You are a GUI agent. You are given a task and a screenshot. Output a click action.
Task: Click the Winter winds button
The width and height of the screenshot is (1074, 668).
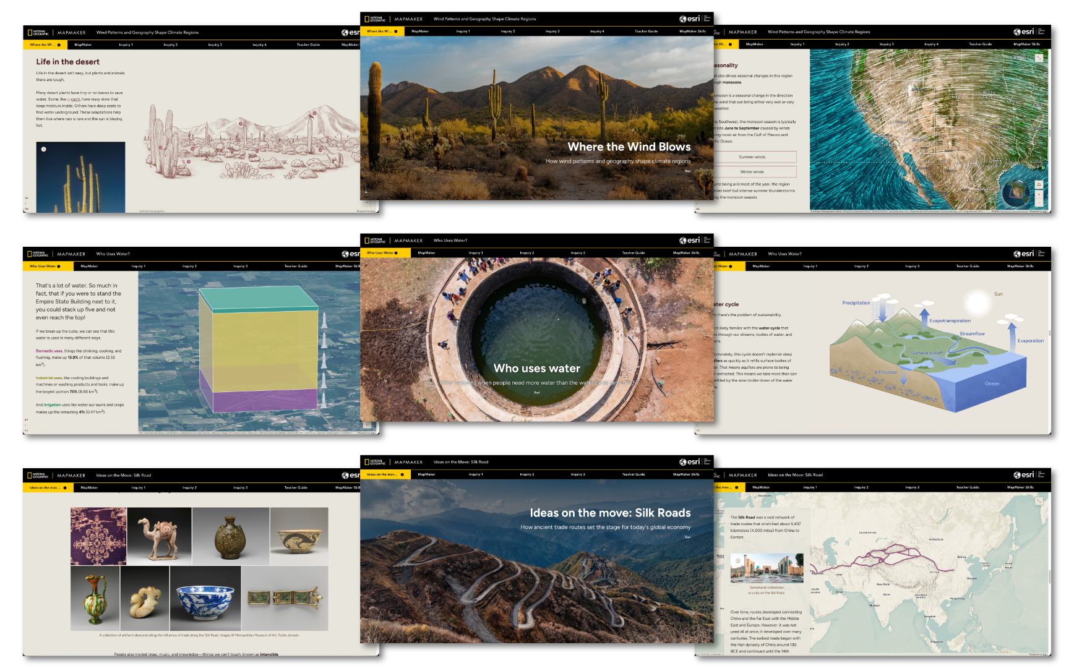point(752,172)
